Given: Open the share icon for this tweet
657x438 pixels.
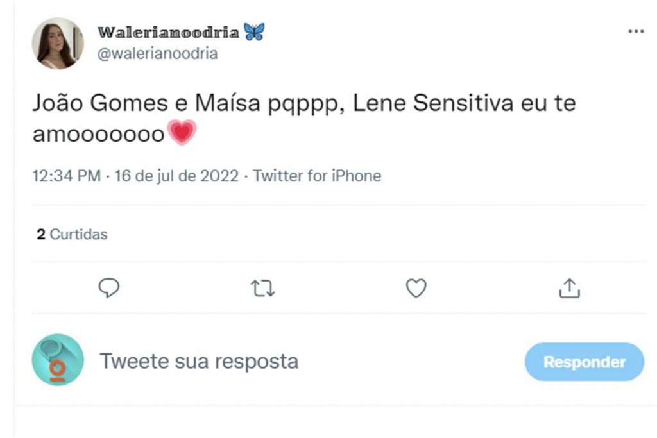Looking at the screenshot, I should [x=569, y=289].
